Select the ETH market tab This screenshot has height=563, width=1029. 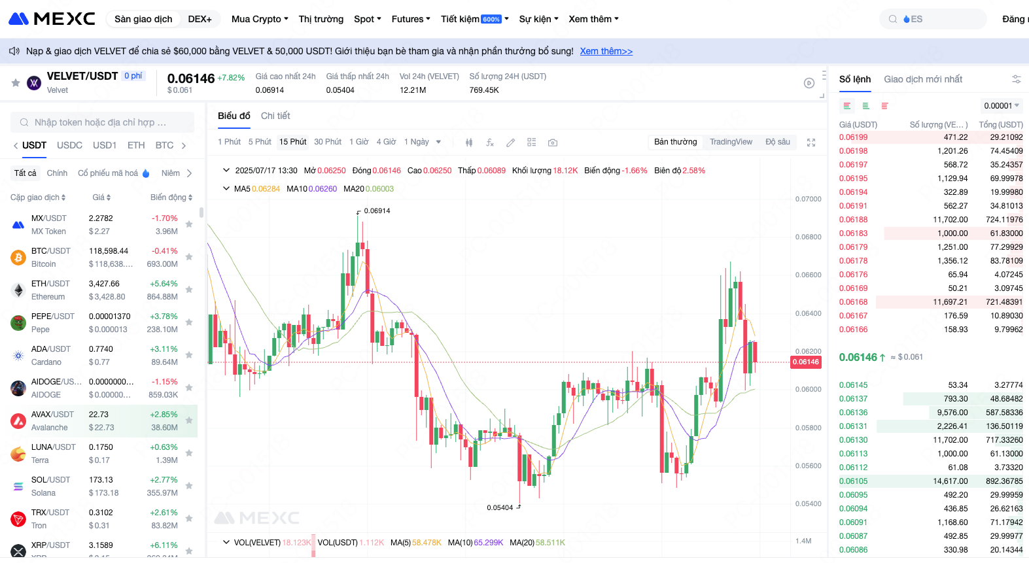pos(136,145)
